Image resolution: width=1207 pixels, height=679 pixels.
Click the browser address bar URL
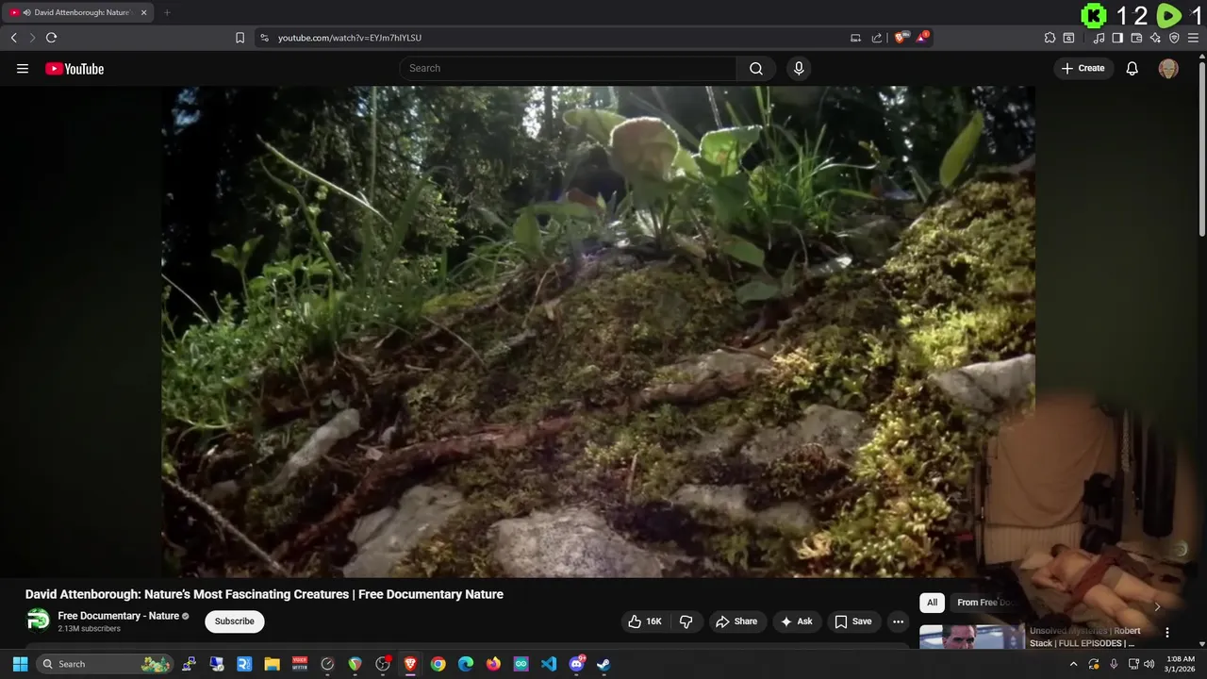(x=349, y=38)
